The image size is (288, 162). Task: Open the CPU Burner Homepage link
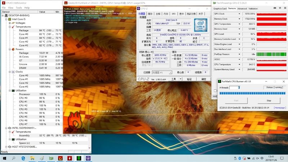tap(280, 108)
